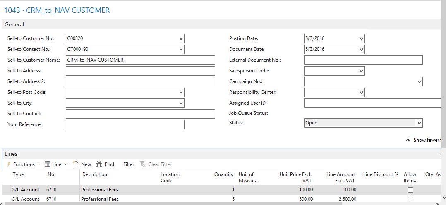Image resolution: width=446 pixels, height=205 pixels.
Task: Collapse fields with Show fewer chevron
Action: (x=408, y=140)
